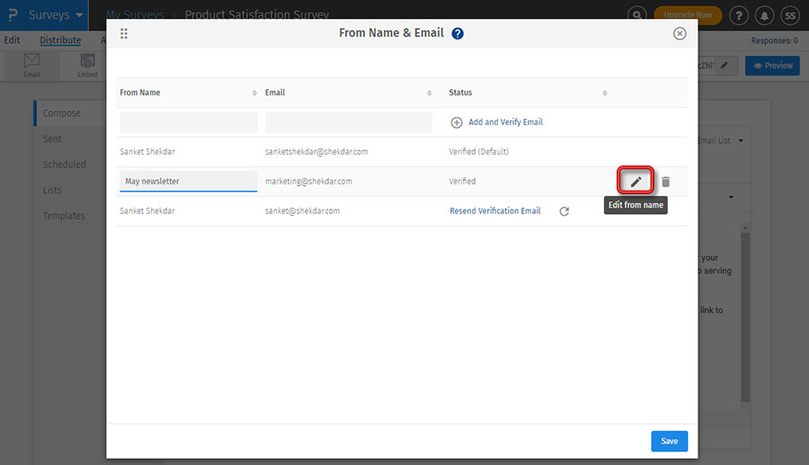Viewport: 809px width, 465px height.
Task: Sort by Status column arrows
Action: point(605,93)
